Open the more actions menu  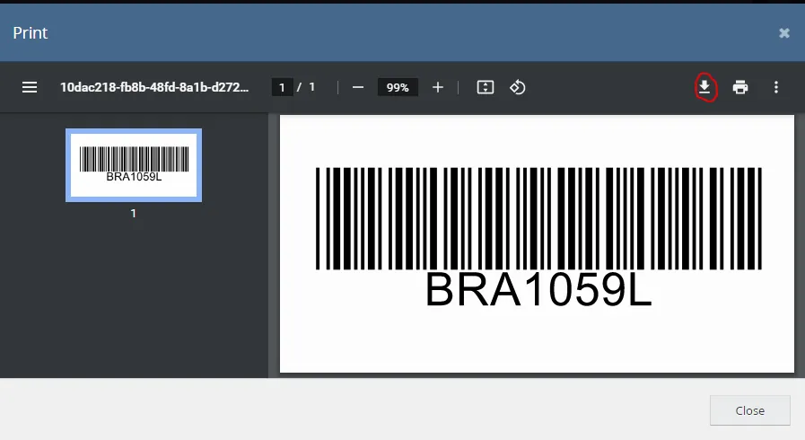pyautogui.click(x=776, y=87)
